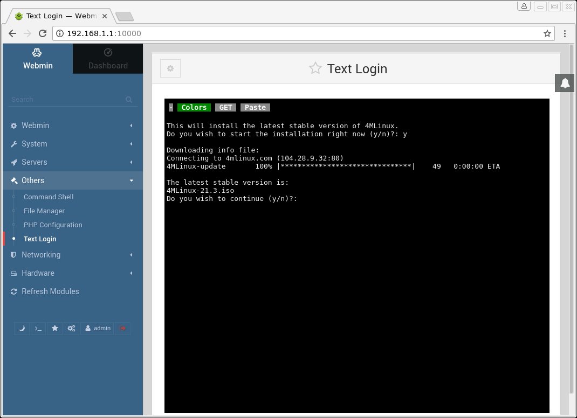Open favorites star icon in sidebar footer
577x418 pixels.
(x=55, y=328)
